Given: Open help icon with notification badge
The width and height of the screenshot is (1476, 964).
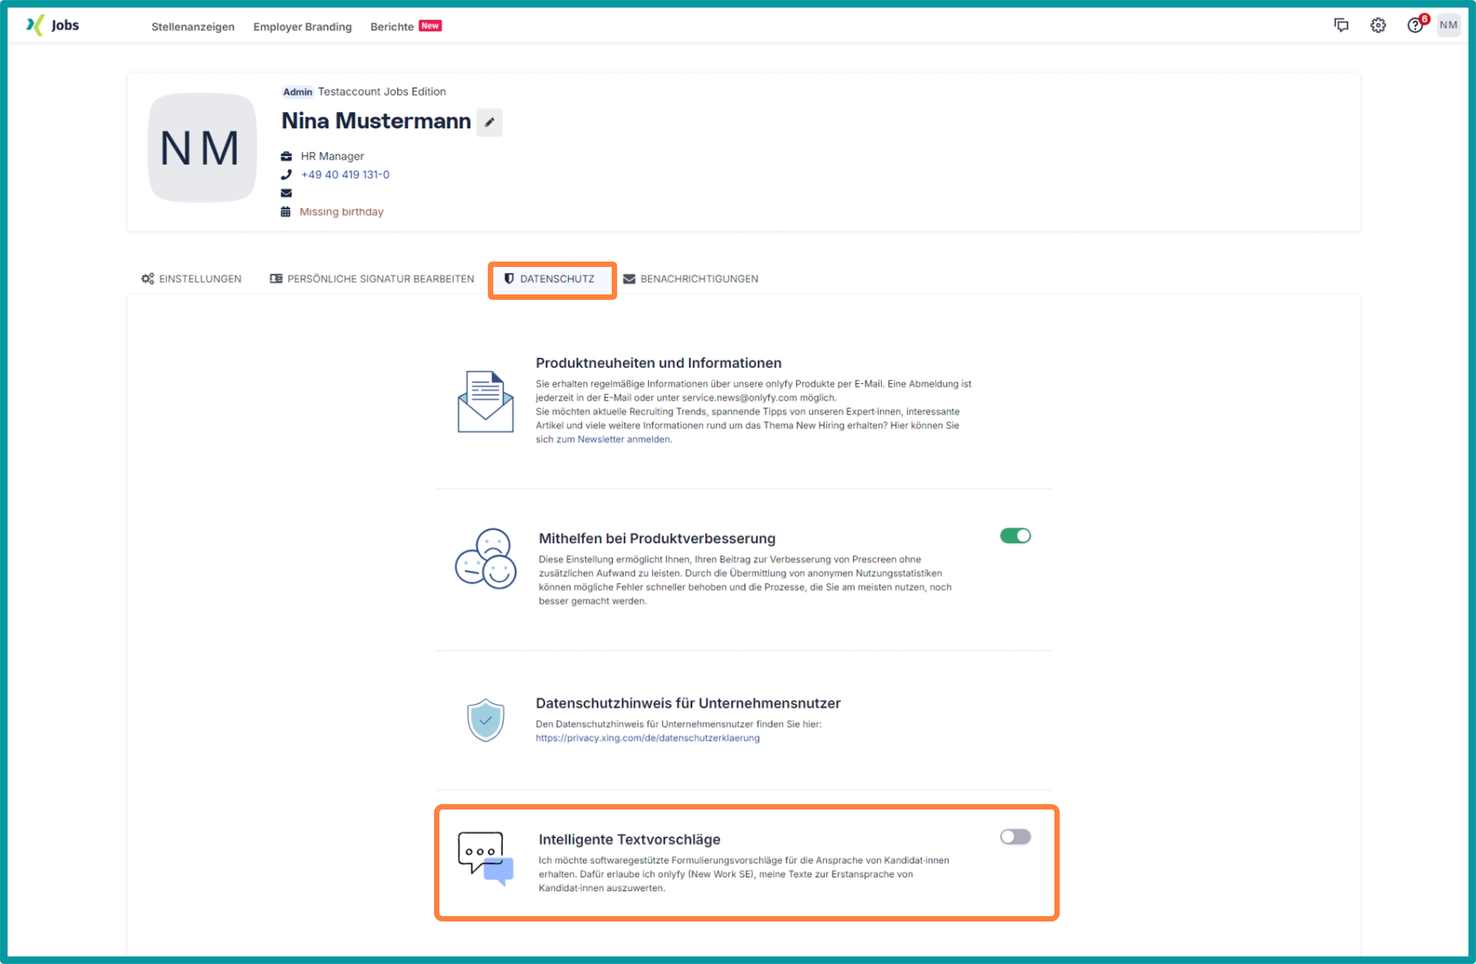Looking at the screenshot, I should pyautogui.click(x=1415, y=25).
